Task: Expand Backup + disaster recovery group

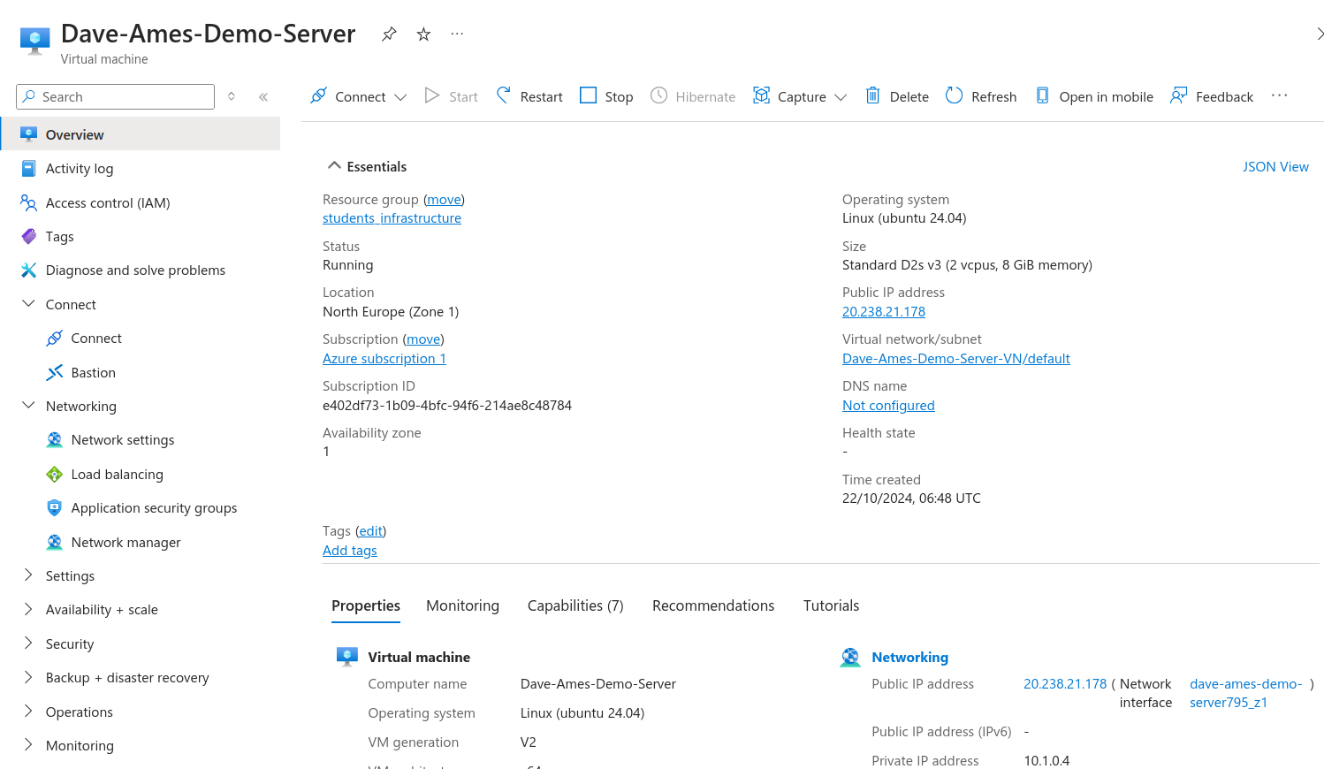Action: [x=28, y=677]
